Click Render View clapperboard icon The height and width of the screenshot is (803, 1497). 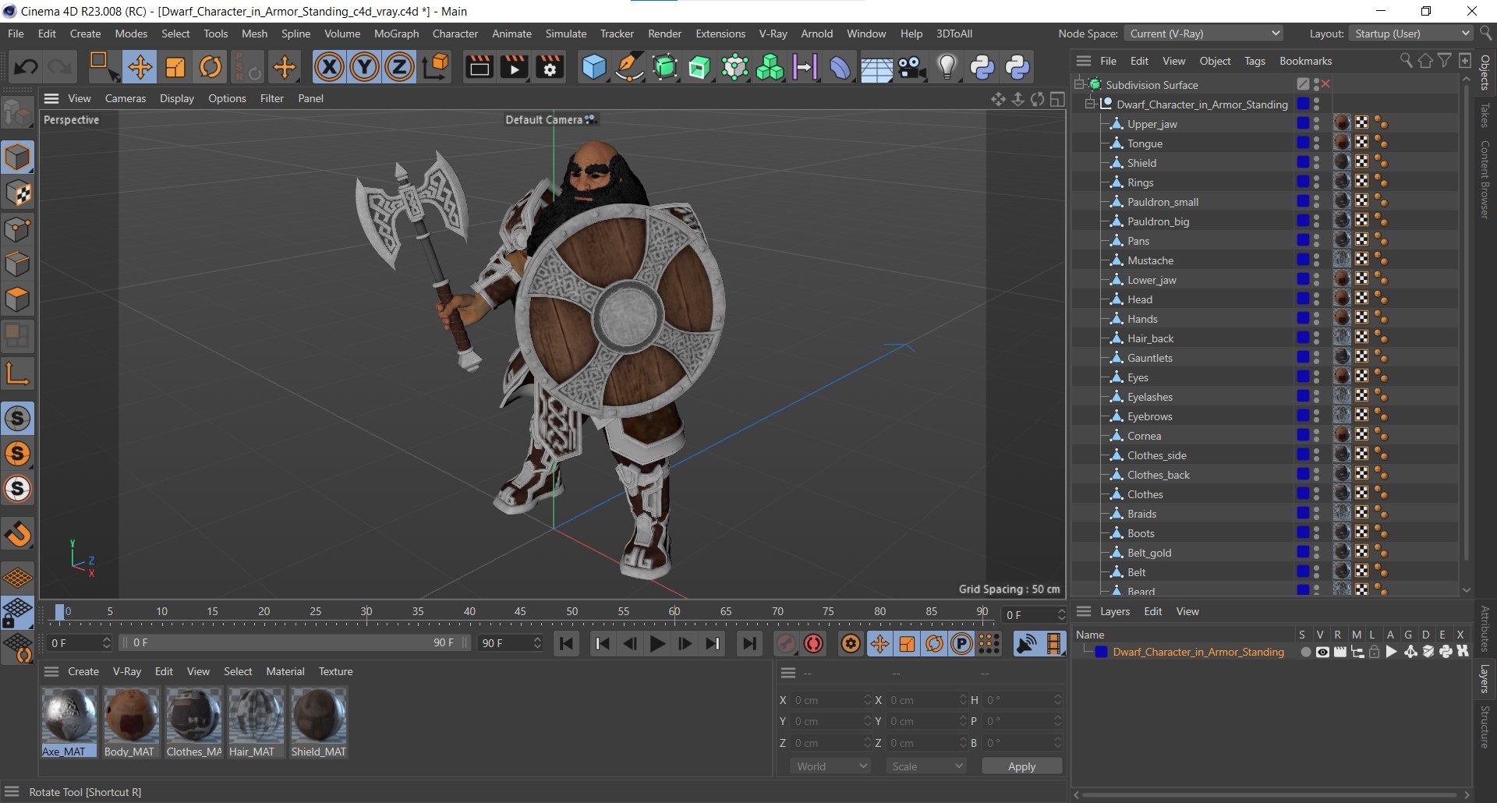click(x=479, y=67)
